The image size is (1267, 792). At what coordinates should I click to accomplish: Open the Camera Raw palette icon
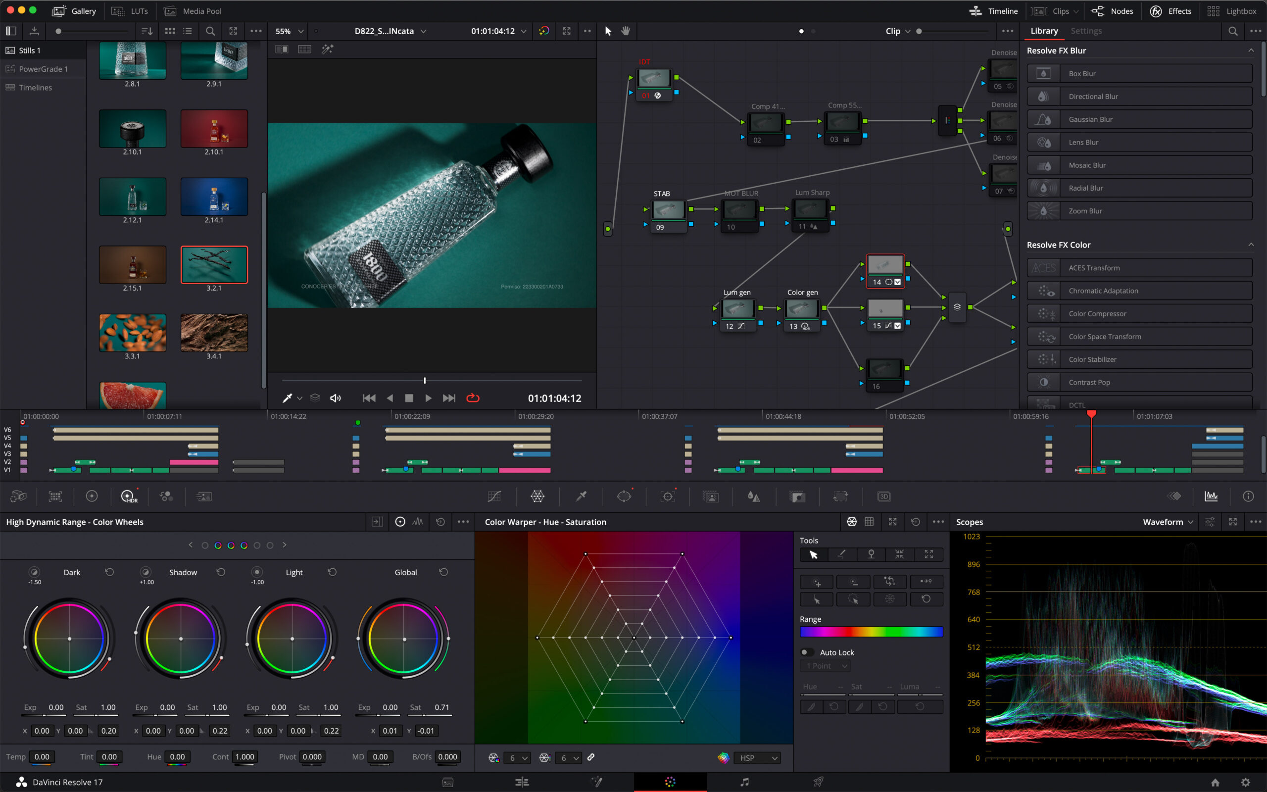[18, 496]
